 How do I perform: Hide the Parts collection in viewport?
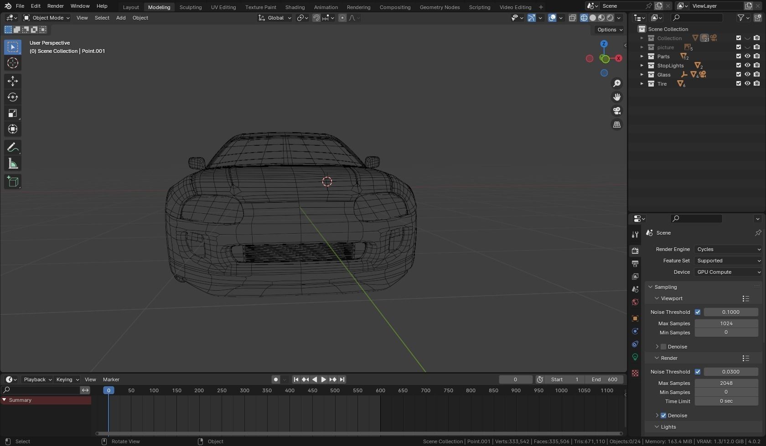pos(747,56)
